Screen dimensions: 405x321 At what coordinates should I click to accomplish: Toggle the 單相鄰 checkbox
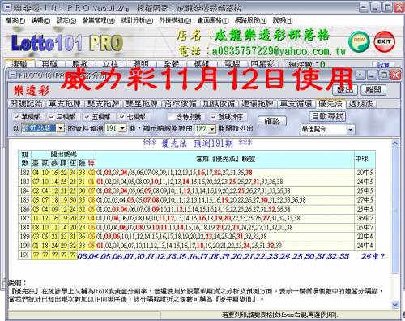coord(17,117)
